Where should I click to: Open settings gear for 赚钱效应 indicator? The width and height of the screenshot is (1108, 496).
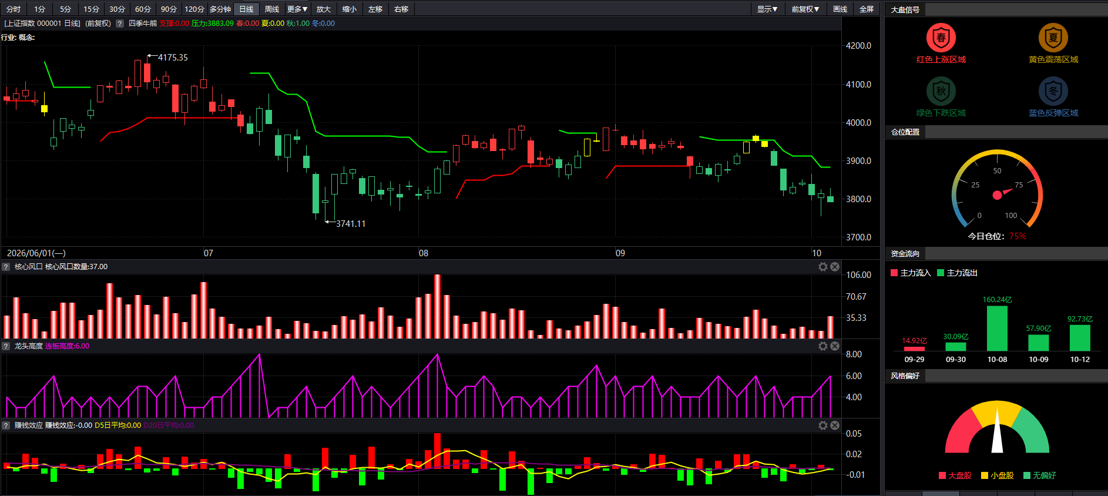coord(823,425)
